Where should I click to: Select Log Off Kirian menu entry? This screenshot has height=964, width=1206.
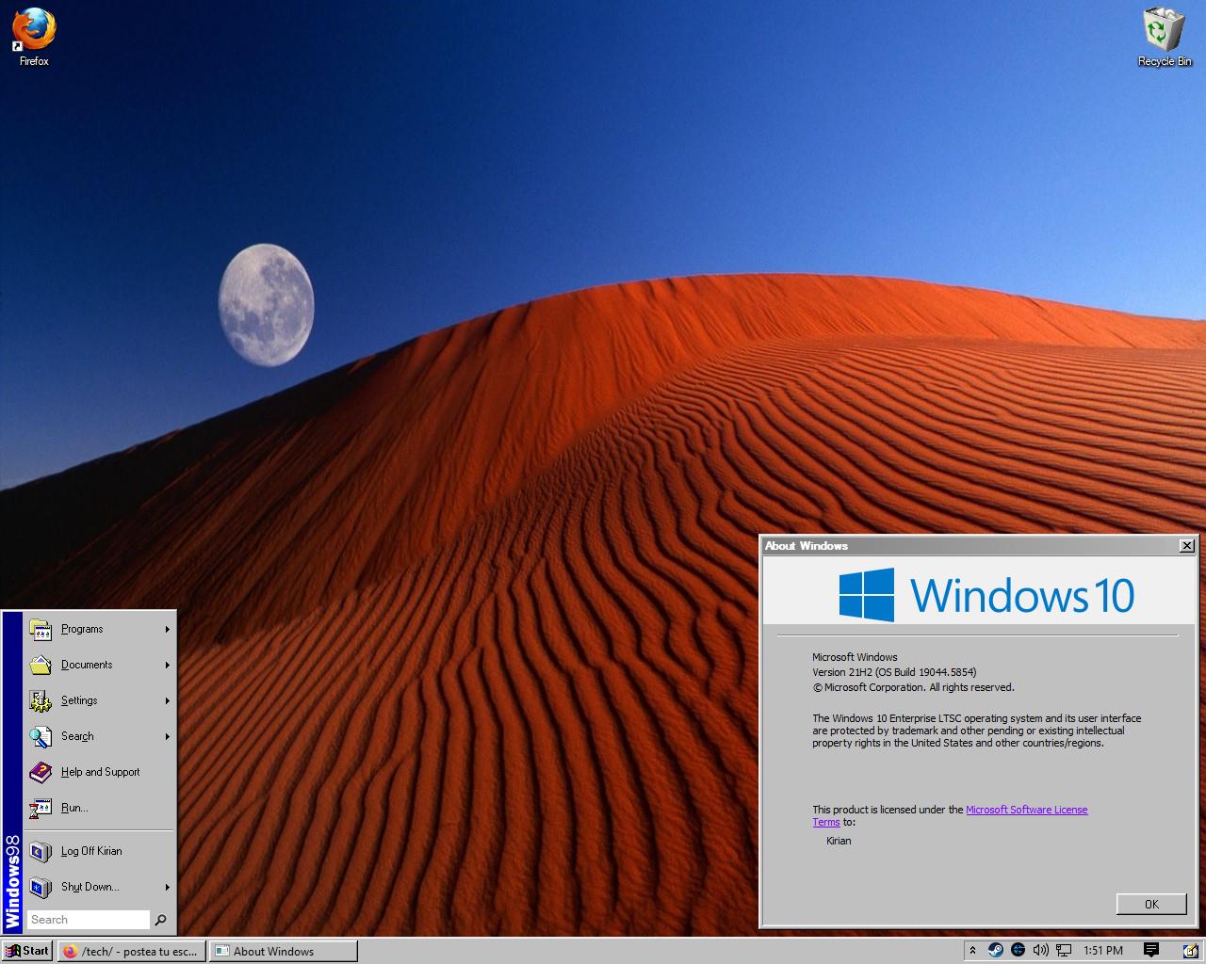point(100,851)
